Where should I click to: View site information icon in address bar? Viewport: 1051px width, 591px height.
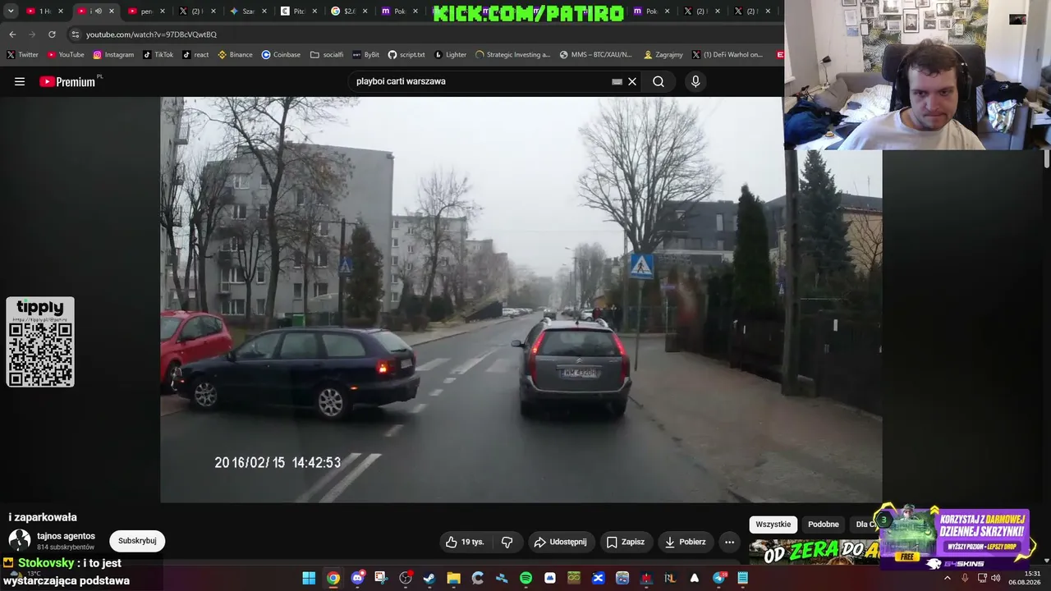76,34
